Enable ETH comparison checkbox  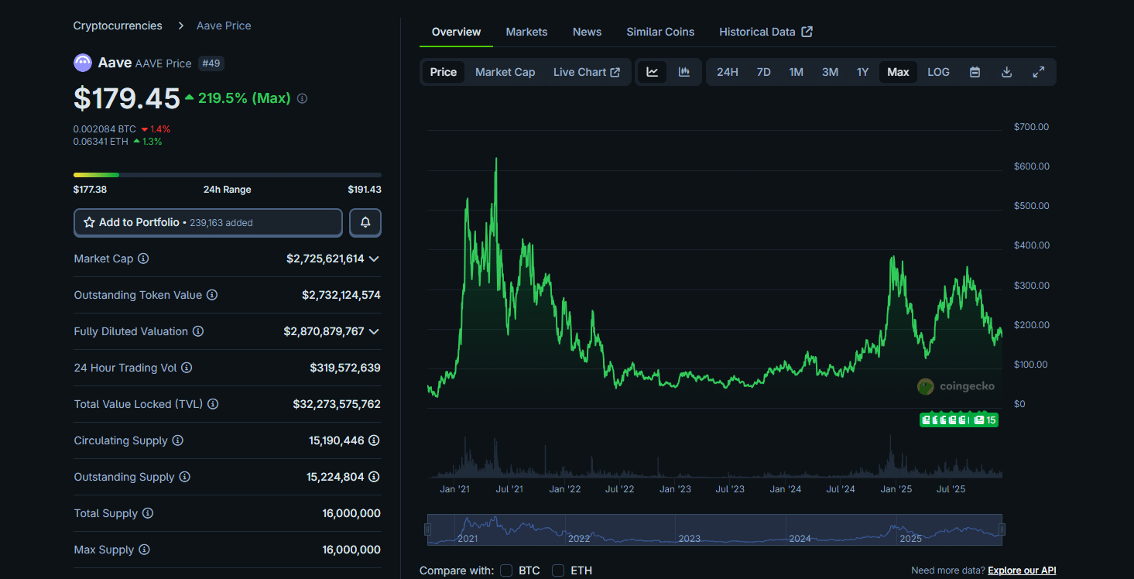point(558,570)
